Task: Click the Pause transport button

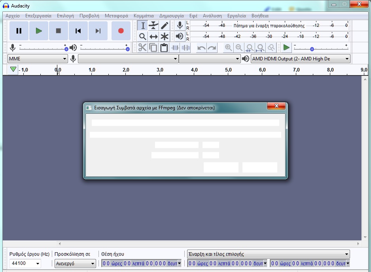Action: coord(19,31)
